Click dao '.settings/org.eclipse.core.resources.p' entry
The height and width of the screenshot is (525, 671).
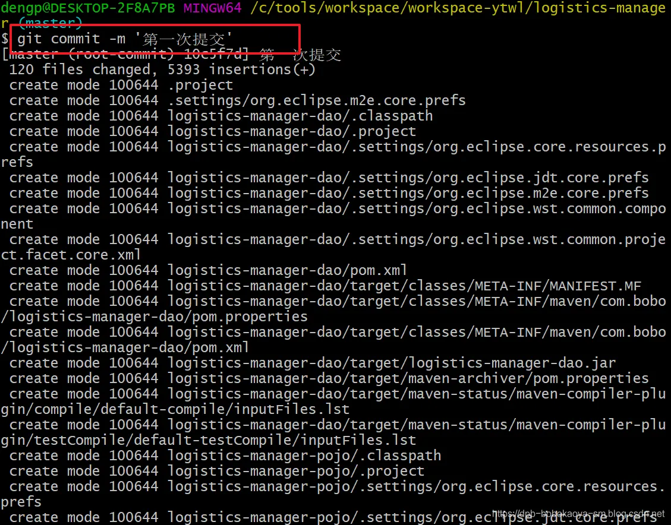417,147
